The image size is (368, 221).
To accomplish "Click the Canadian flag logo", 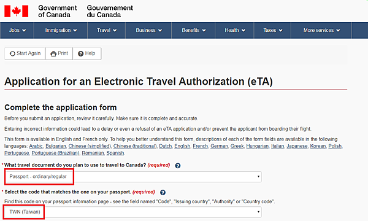I will point(16,11).
